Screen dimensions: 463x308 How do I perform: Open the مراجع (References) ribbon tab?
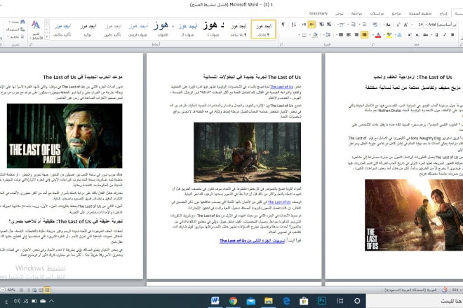396,13
